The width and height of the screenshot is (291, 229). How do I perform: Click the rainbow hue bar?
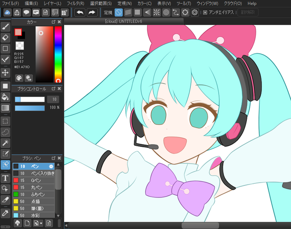(x=58, y=55)
